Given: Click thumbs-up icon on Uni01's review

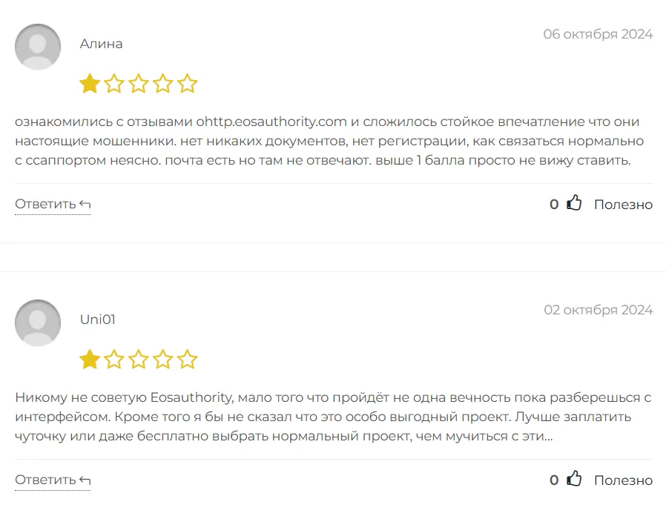Looking at the screenshot, I should coord(574,479).
